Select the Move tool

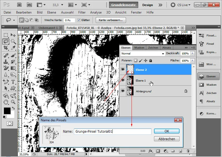pos(13,35)
